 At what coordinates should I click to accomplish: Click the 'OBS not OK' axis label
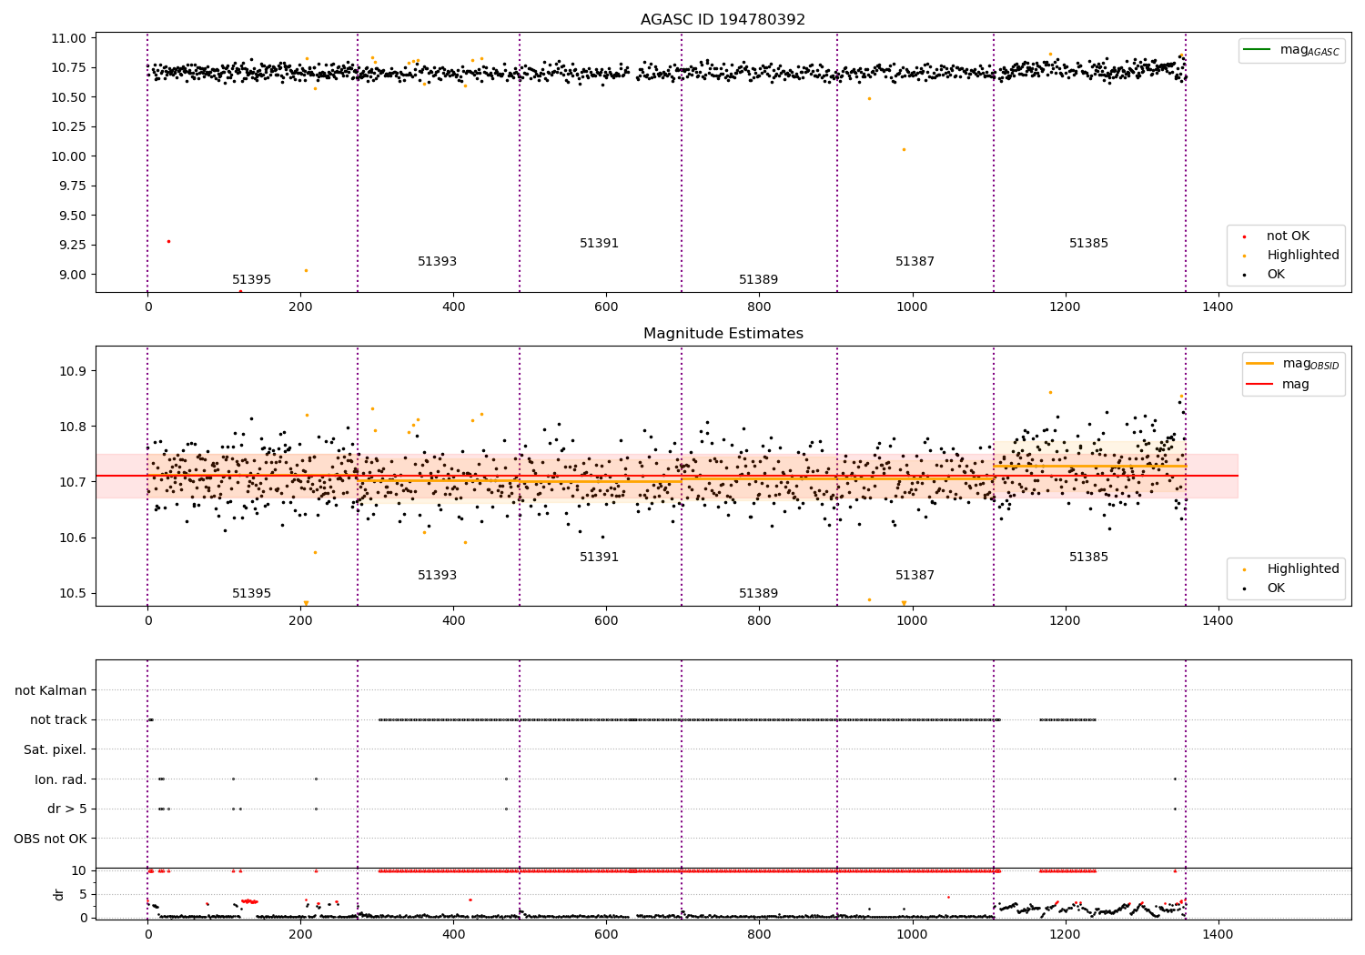click(51, 839)
